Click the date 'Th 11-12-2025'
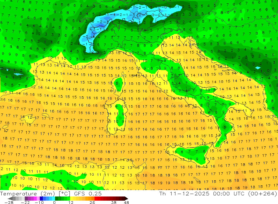The width and height of the screenshot is (278, 204). (184, 193)
